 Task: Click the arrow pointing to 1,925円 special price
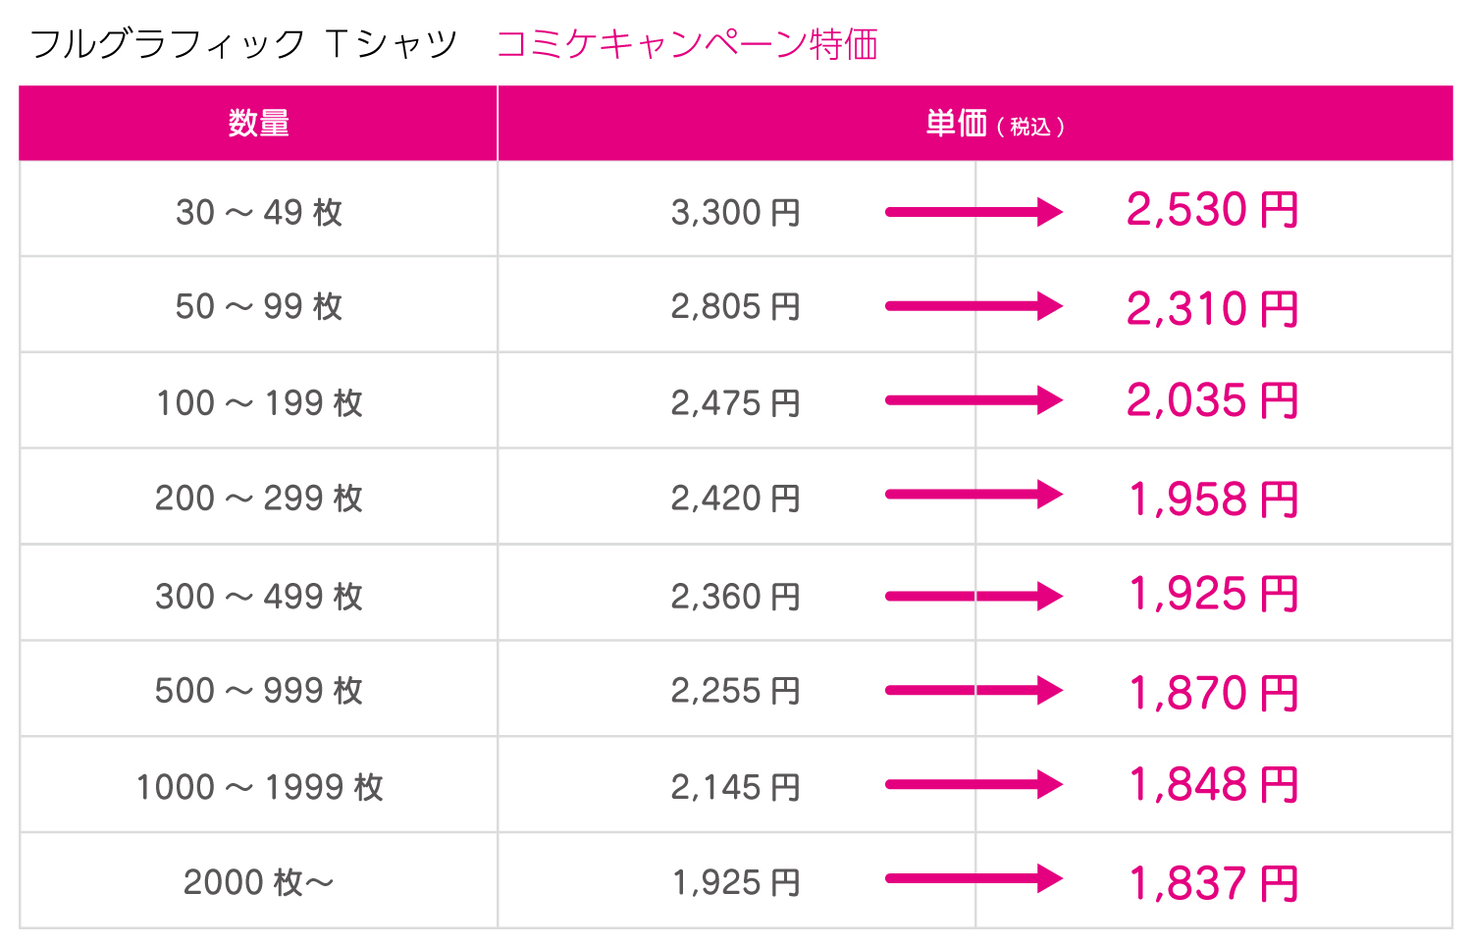tap(973, 596)
